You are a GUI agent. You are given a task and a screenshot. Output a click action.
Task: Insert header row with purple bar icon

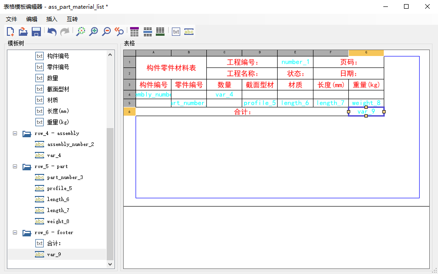tap(134, 32)
